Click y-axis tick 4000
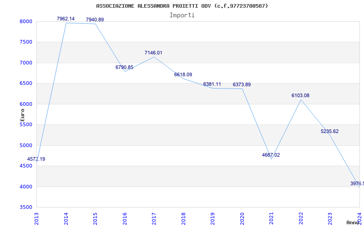Viewport: 364px width, 227px height. [x=26, y=187]
